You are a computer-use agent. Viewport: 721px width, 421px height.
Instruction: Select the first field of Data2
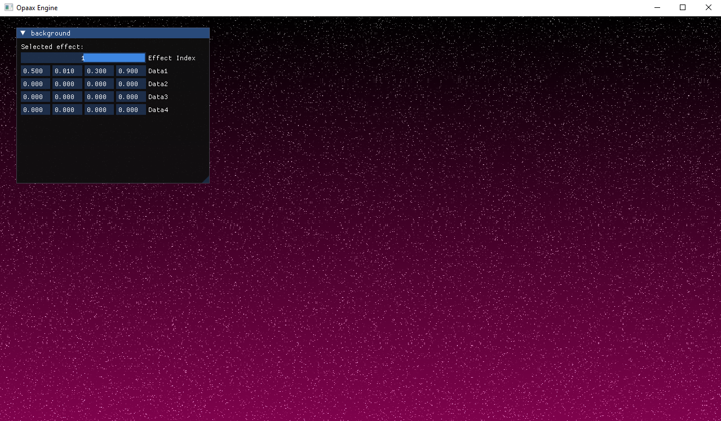(x=35, y=84)
